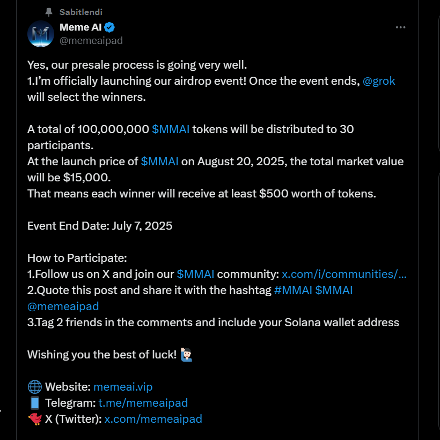The width and height of the screenshot is (440, 440).
Task: Click $MMAI cashtag in launch price sentence
Action: [x=159, y=162]
